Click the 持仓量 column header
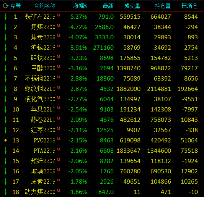The image size is (204, 197). (x=163, y=6)
